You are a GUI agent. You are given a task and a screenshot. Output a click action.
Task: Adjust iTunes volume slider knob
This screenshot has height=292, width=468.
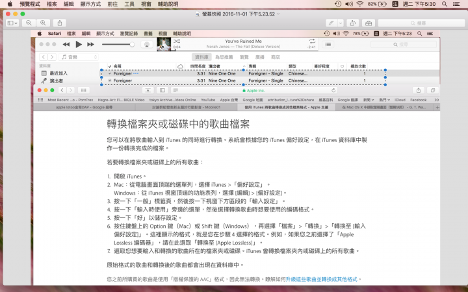(x=131, y=44)
